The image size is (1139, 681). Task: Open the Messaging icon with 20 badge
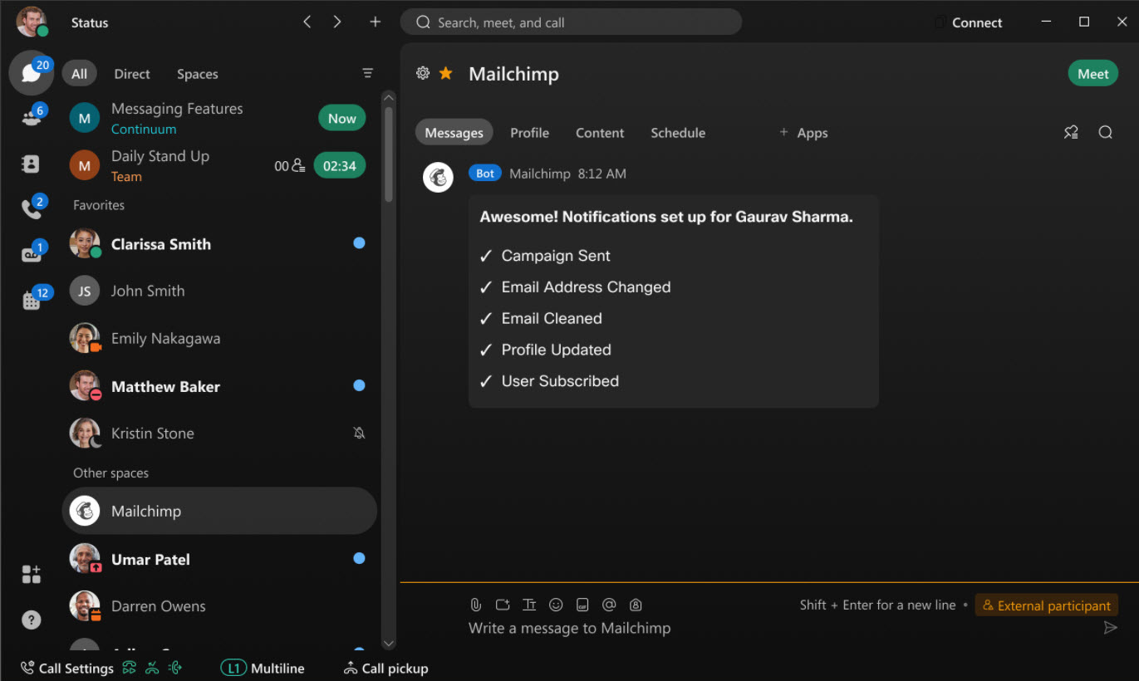tap(32, 73)
